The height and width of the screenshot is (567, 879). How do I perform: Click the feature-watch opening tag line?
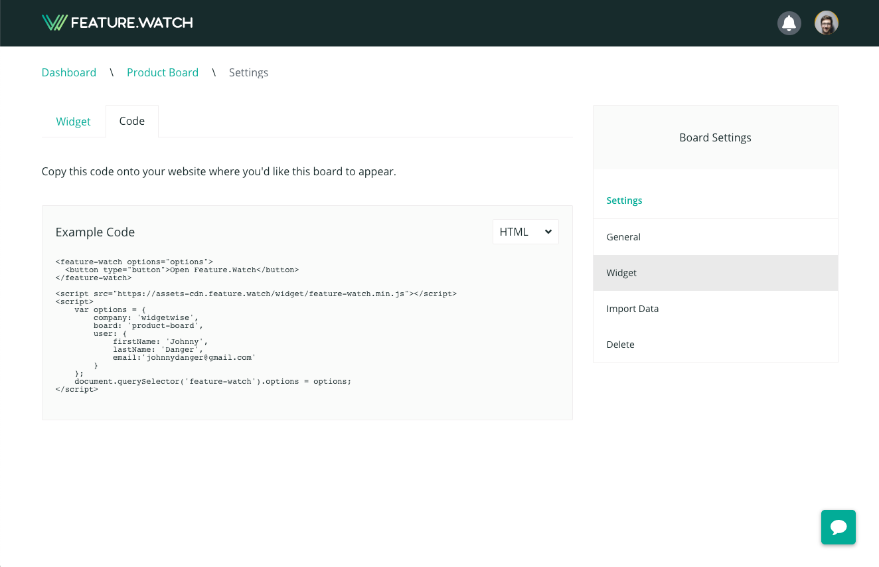[134, 262]
